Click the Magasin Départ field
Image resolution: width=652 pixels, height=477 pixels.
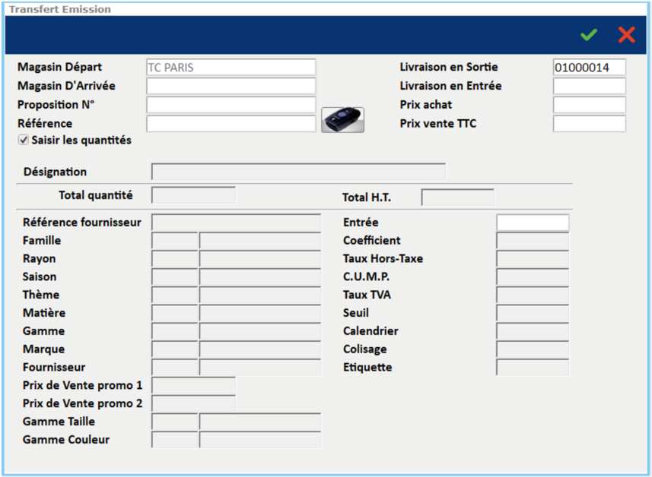pyautogui.click(x=231, y=68)
